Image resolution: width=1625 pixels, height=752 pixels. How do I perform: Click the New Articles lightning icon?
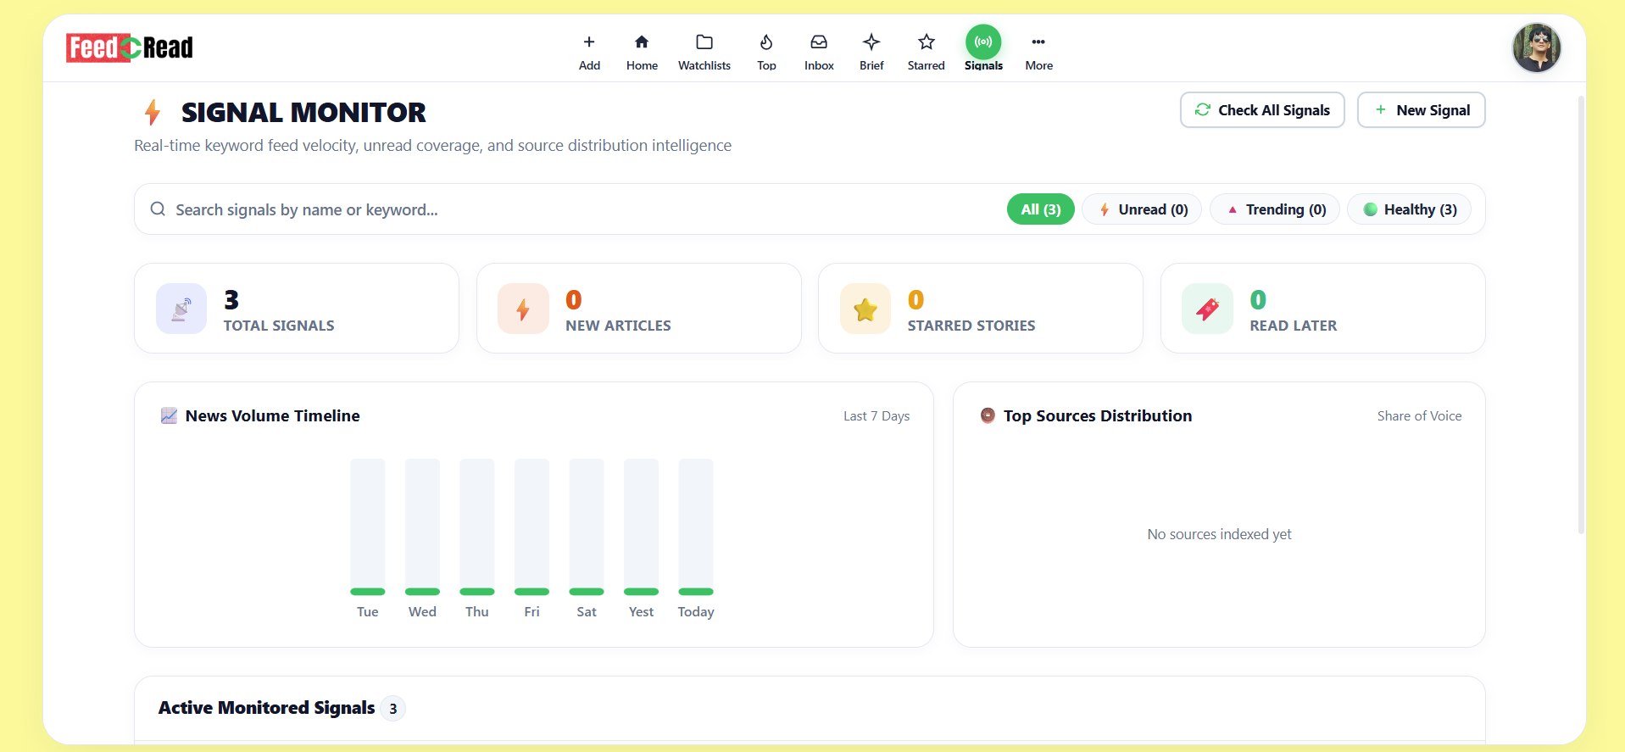(x=523, y=309)
